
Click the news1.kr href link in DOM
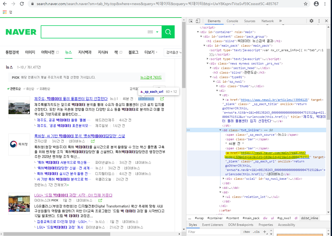274,100
